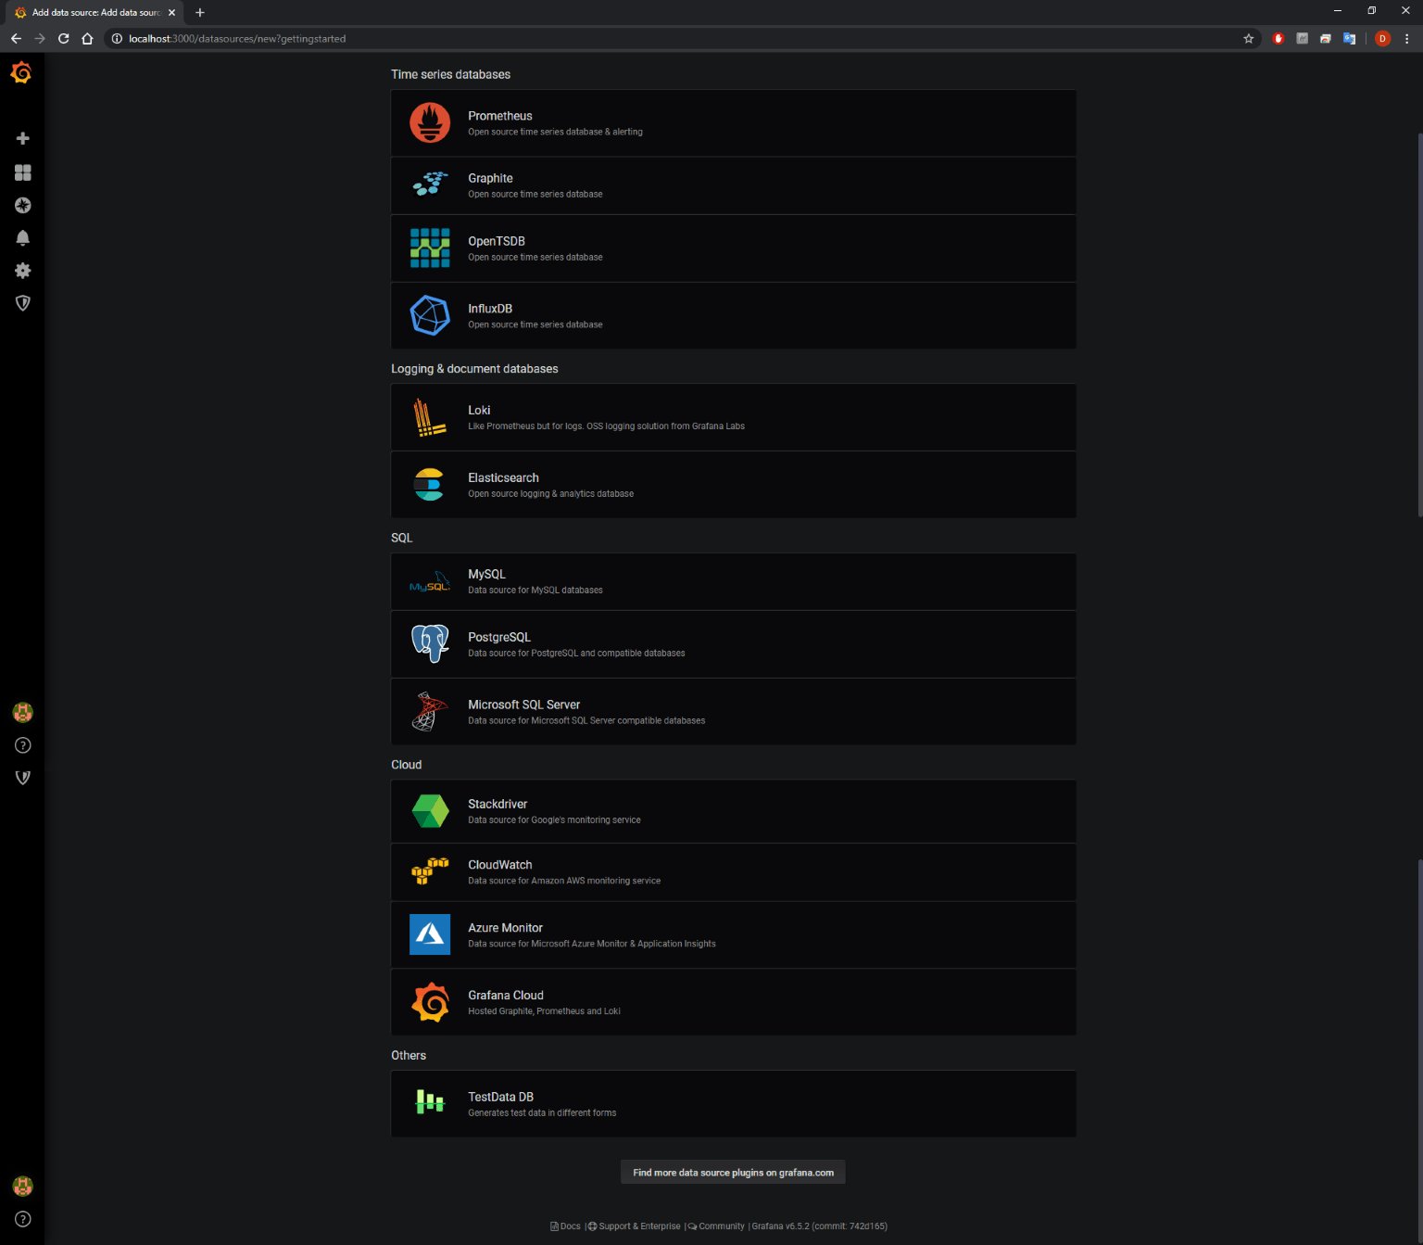The image size is (1423, 1245).
Task: Choose the InfluxDB data source title
Action: point(490,309)
